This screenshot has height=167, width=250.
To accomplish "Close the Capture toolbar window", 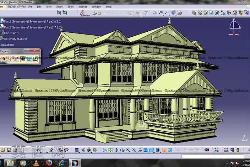I will 35,50.
